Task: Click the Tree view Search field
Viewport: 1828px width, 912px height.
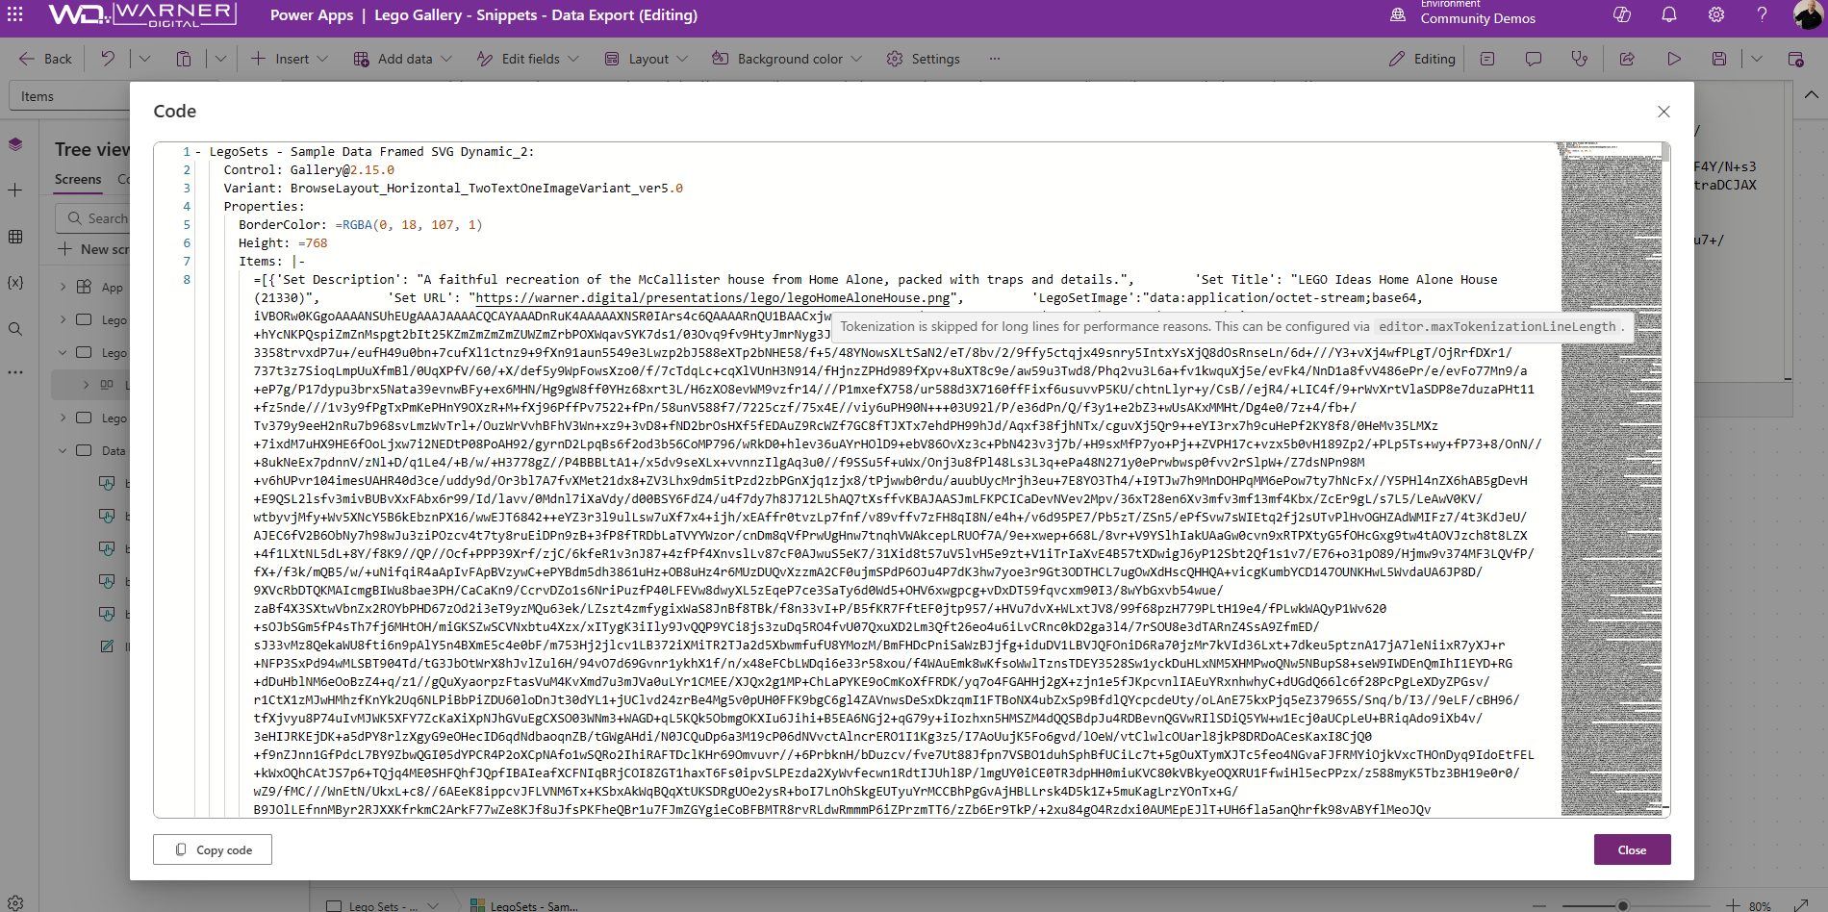Action: tap(93, 218)
